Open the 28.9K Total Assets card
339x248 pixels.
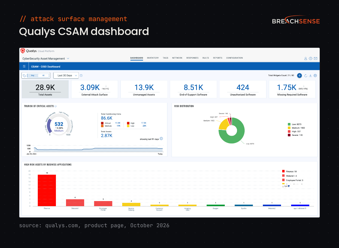45,89
